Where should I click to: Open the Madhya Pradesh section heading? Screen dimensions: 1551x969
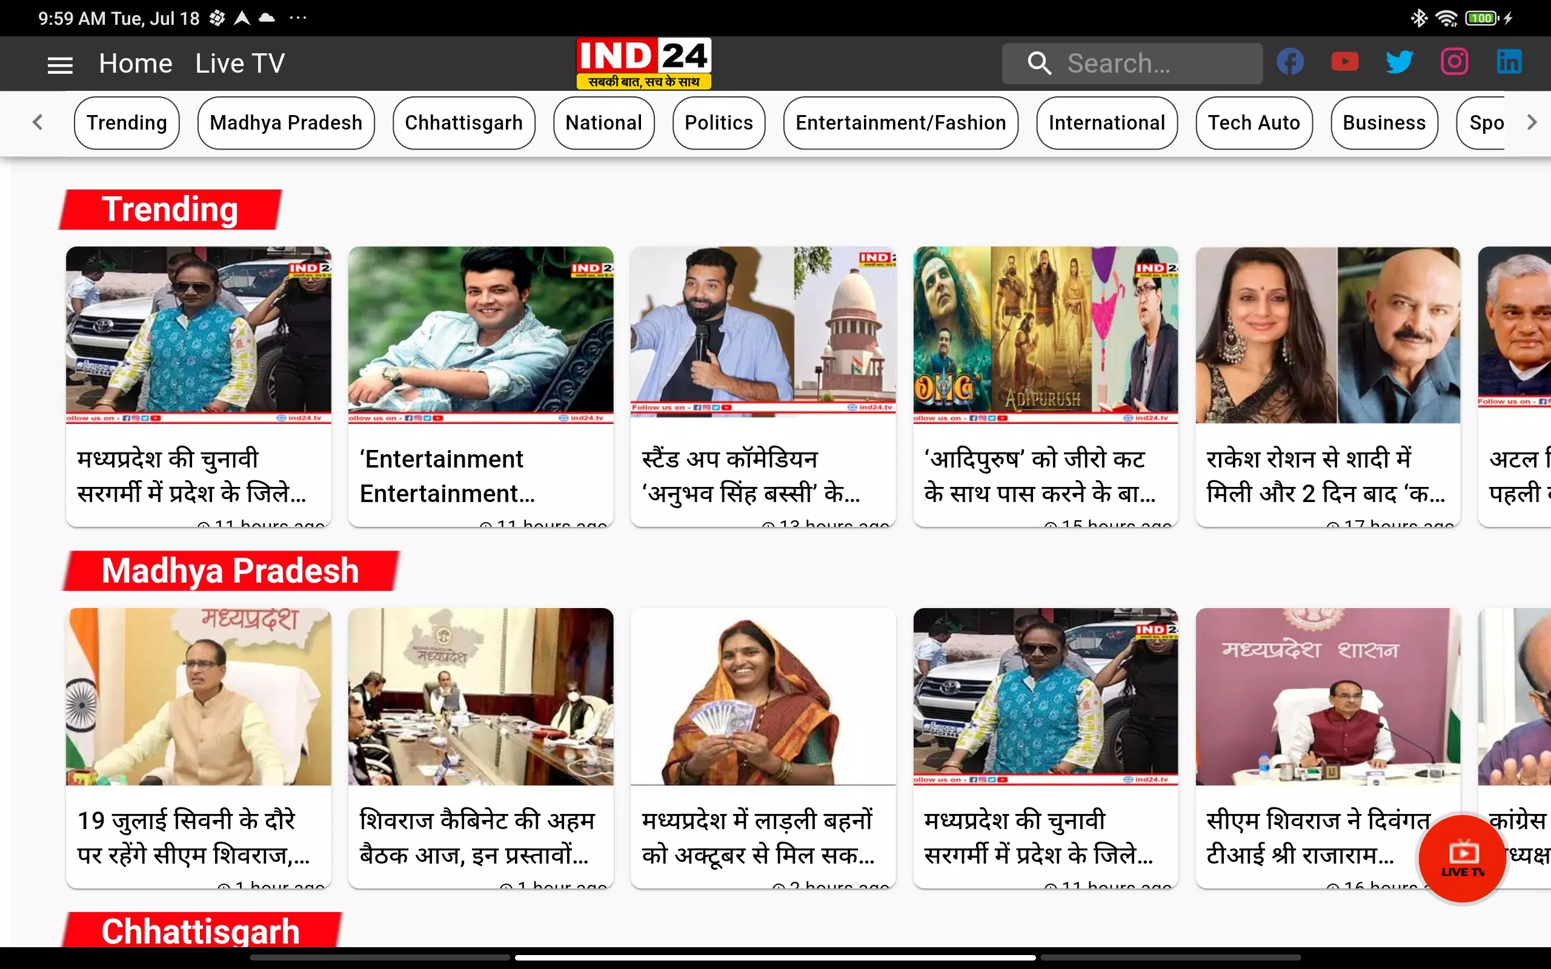(x=230, y=570)
